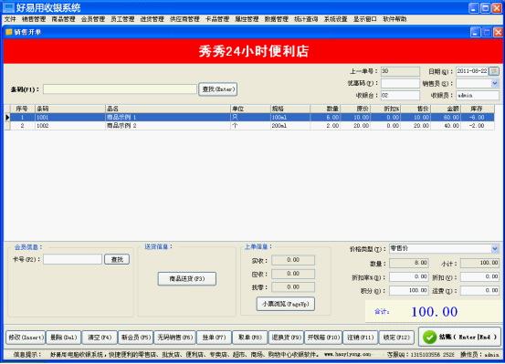Click the 售价 column header
Viewport: 505px width, 364px height.
[x=416, y=109]
